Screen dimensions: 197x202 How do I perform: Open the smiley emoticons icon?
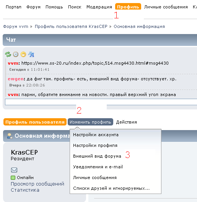point(23,54)
